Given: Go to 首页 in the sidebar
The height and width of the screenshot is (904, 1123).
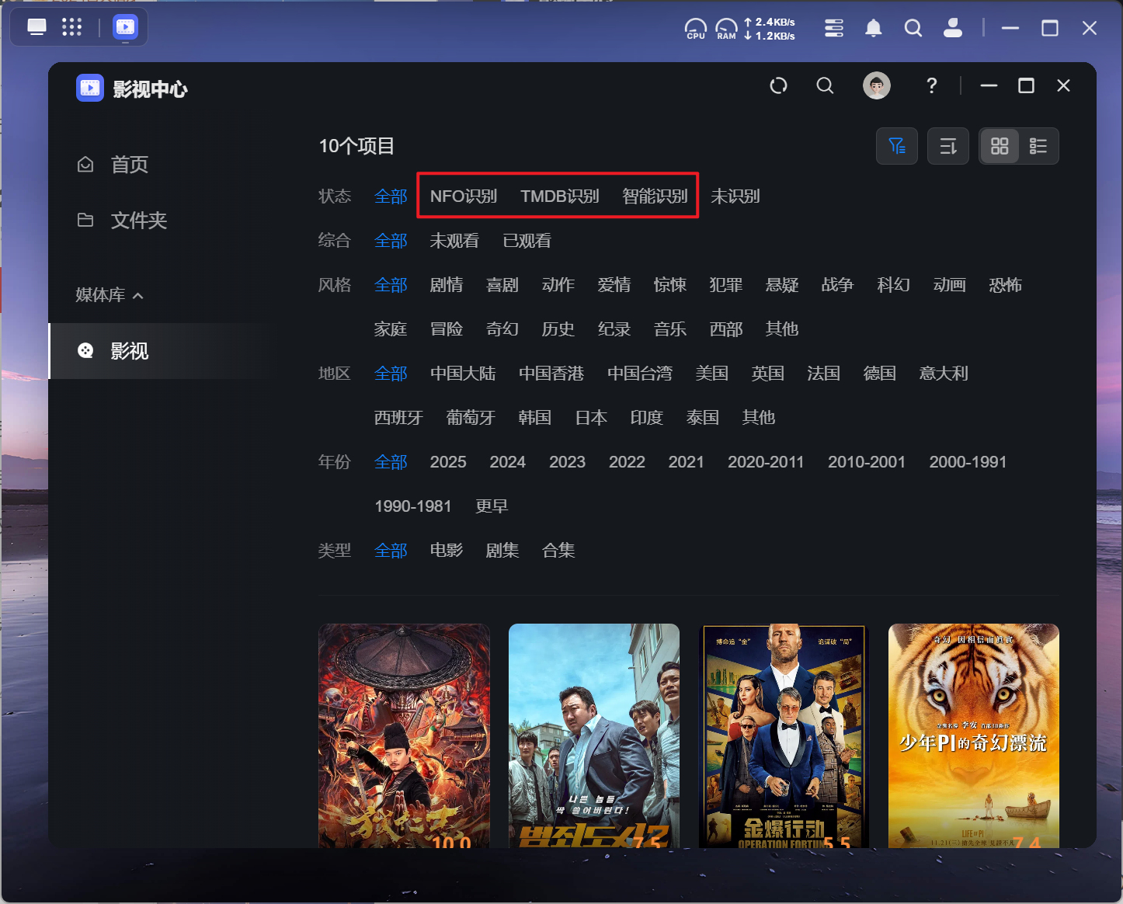Looking at the screenshot, I should click(129, 165).
